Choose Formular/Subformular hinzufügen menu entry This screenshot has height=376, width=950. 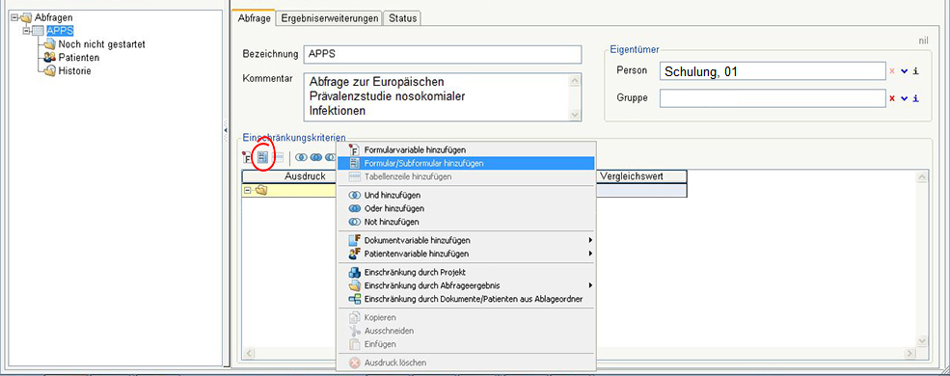point(467,163)
